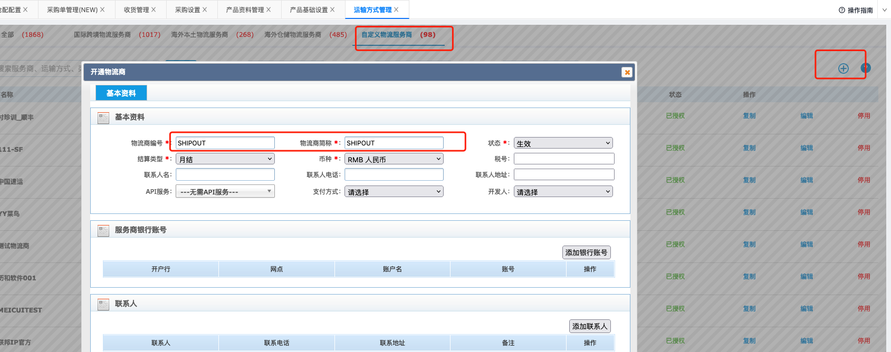
Task: Click the 备注 column header
Action: [x=508, y=343]
